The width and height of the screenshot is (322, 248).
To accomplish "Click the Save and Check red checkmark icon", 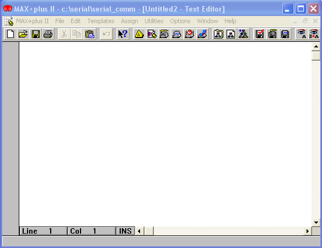I will 260,34.
